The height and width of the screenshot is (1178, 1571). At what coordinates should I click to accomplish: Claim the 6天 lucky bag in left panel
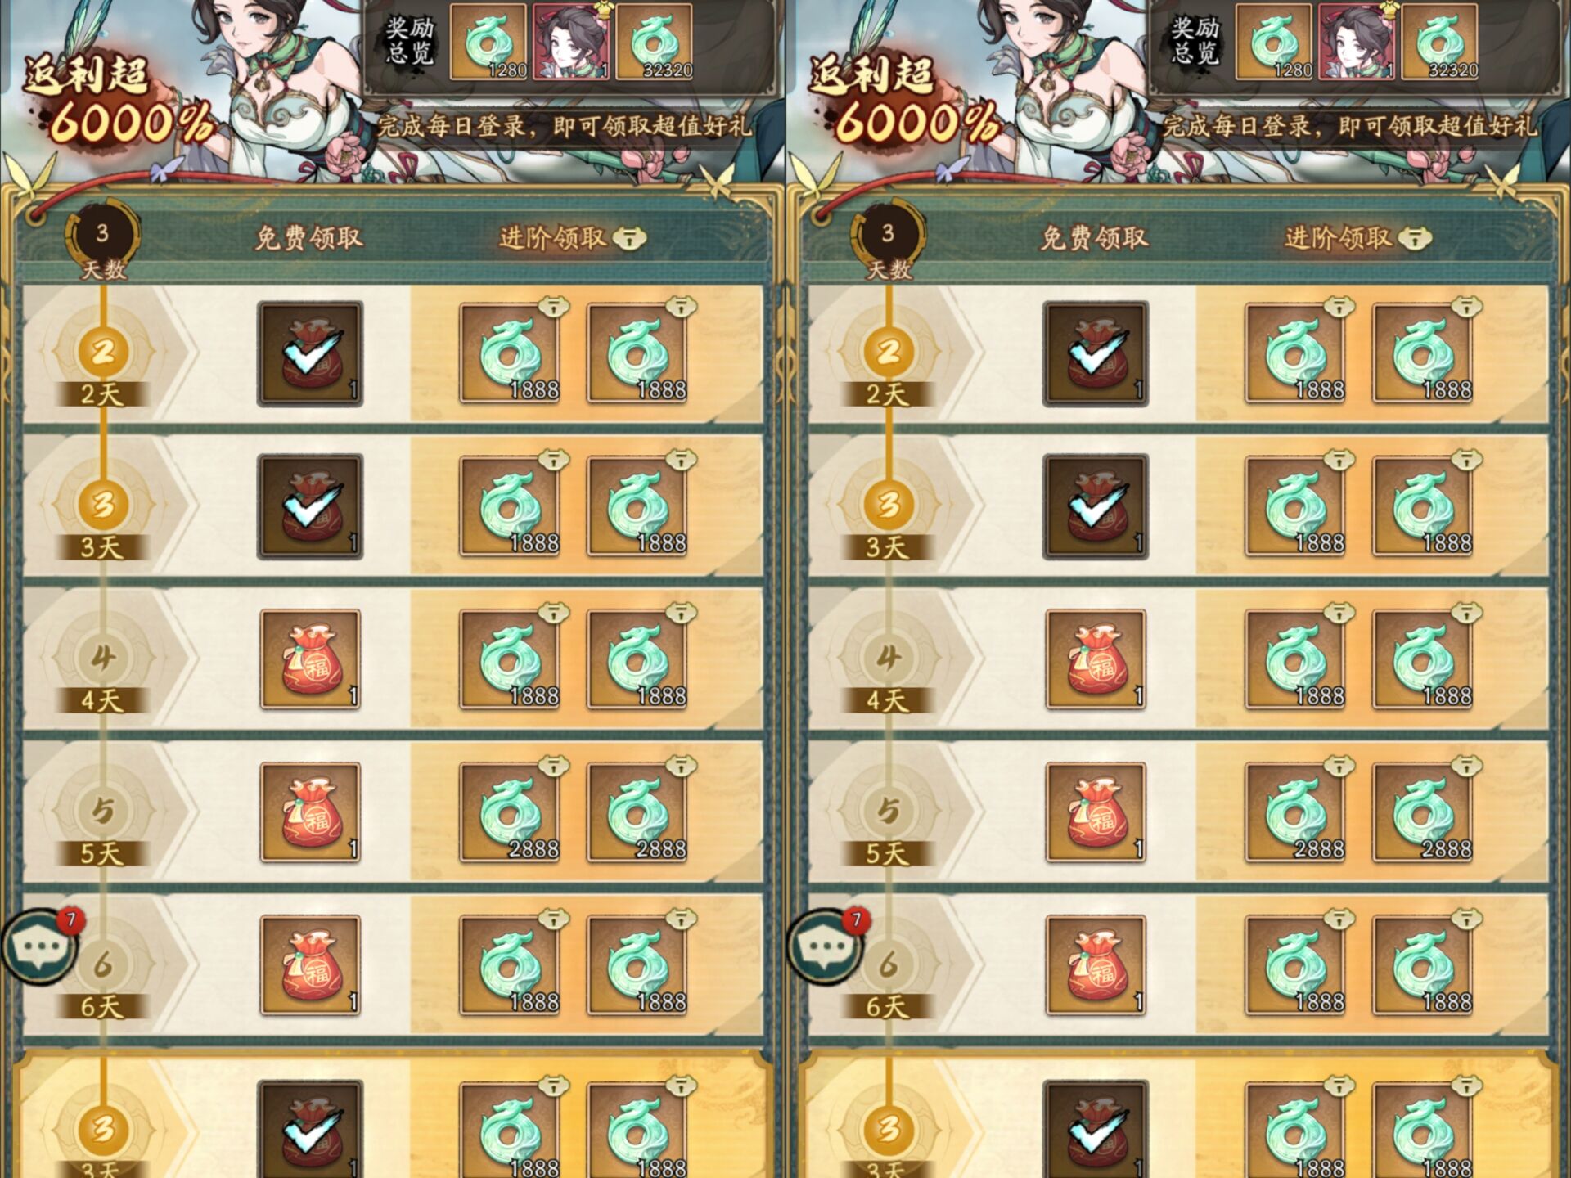coord(310,965)
